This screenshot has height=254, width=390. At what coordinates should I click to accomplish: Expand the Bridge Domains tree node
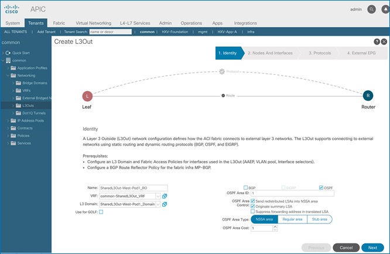click(13, 83)
